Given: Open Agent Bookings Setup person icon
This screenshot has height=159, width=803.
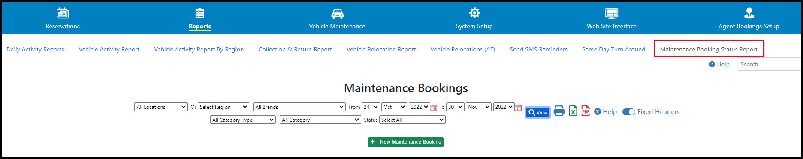Looking at the screenshot, I should pos(749,13).
